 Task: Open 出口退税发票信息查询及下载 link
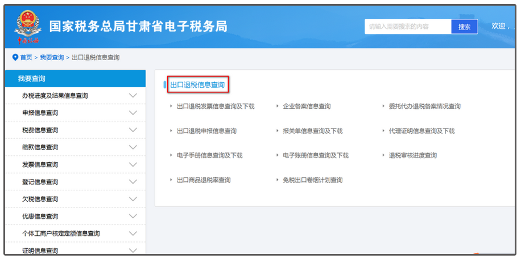pyautogui.click(x=216, y=107)
